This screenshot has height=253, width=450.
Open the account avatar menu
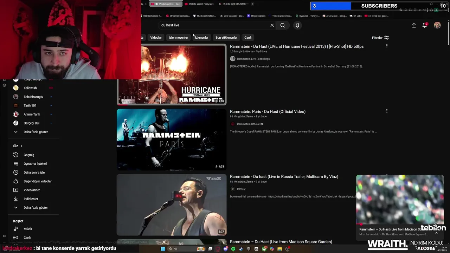tap(437, 25)
